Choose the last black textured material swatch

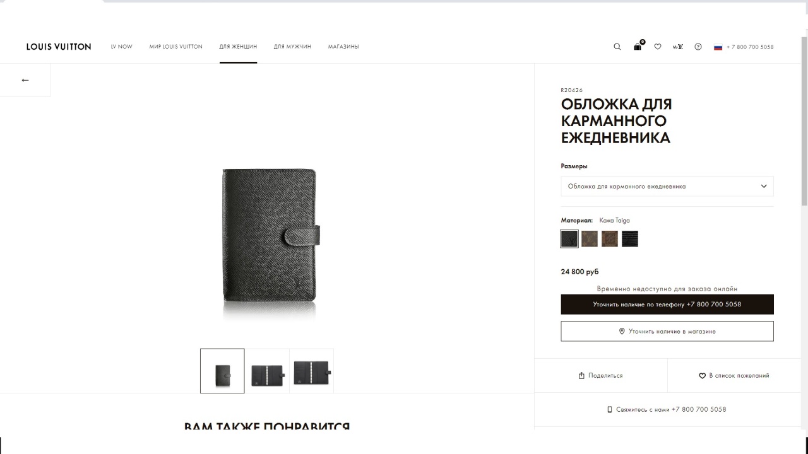tap(630, 238)
